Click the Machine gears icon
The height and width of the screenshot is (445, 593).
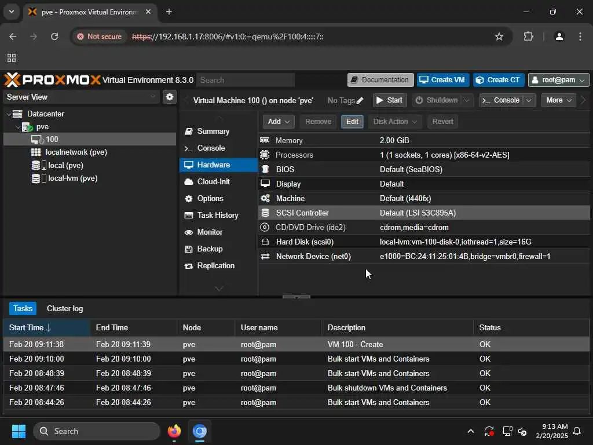pos(265,198)
